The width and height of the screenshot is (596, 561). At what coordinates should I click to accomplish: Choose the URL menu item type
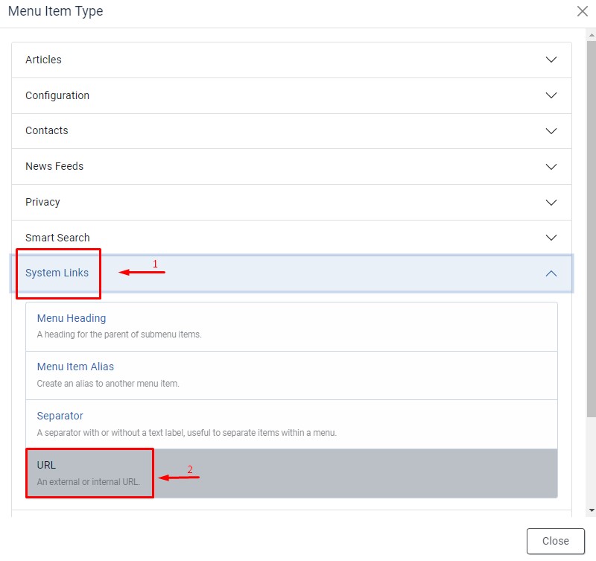pos(46,465)
